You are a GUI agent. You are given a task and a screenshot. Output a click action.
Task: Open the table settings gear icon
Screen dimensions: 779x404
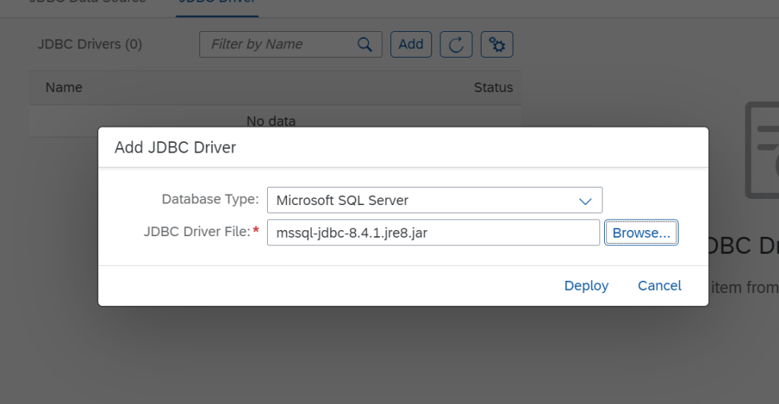click(498, 44)
